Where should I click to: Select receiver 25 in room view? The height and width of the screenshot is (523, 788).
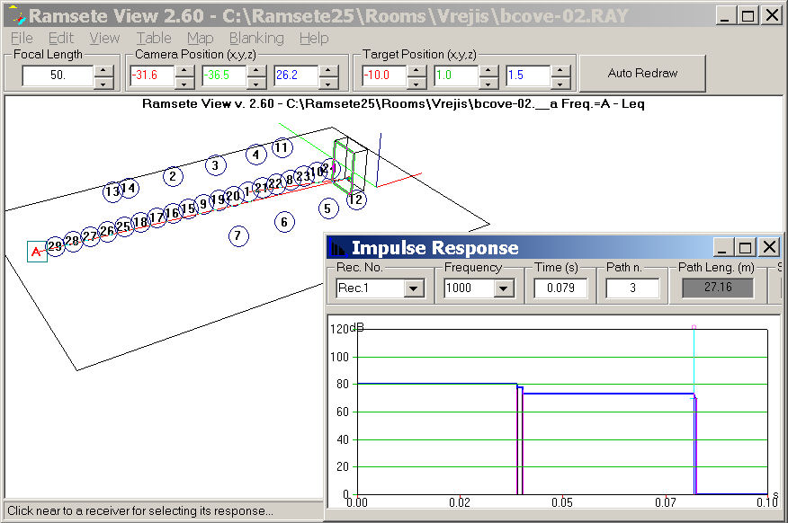(123, 226)
